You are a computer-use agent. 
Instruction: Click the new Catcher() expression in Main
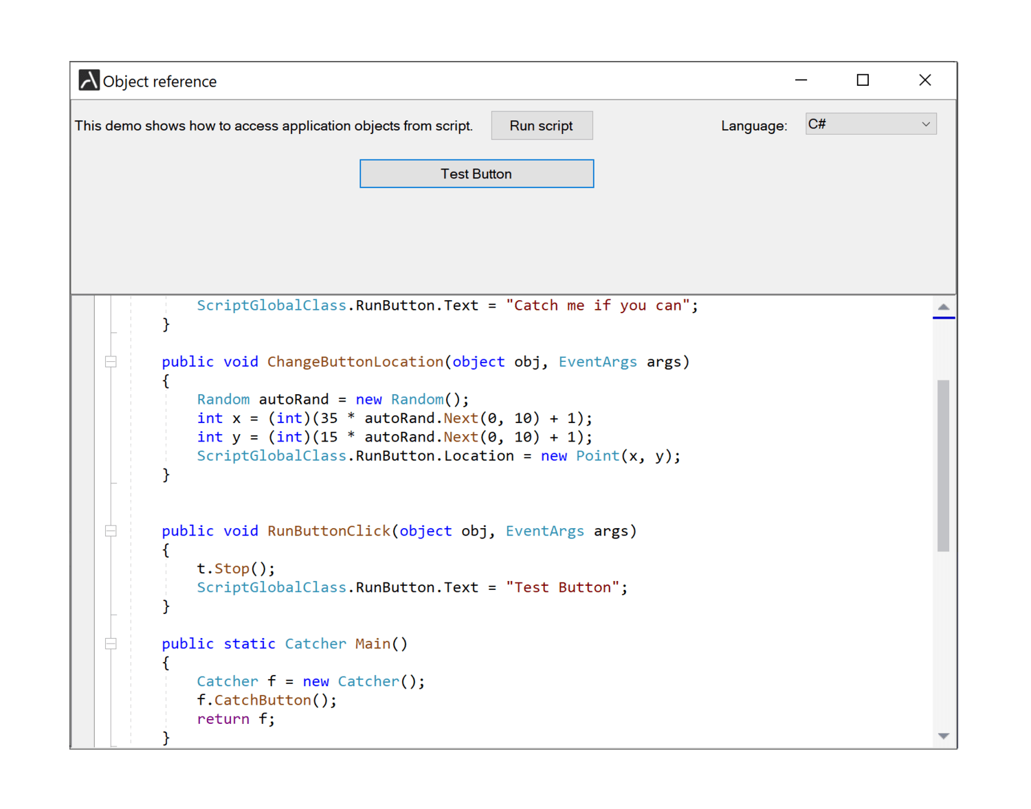(x=361, y=681)
